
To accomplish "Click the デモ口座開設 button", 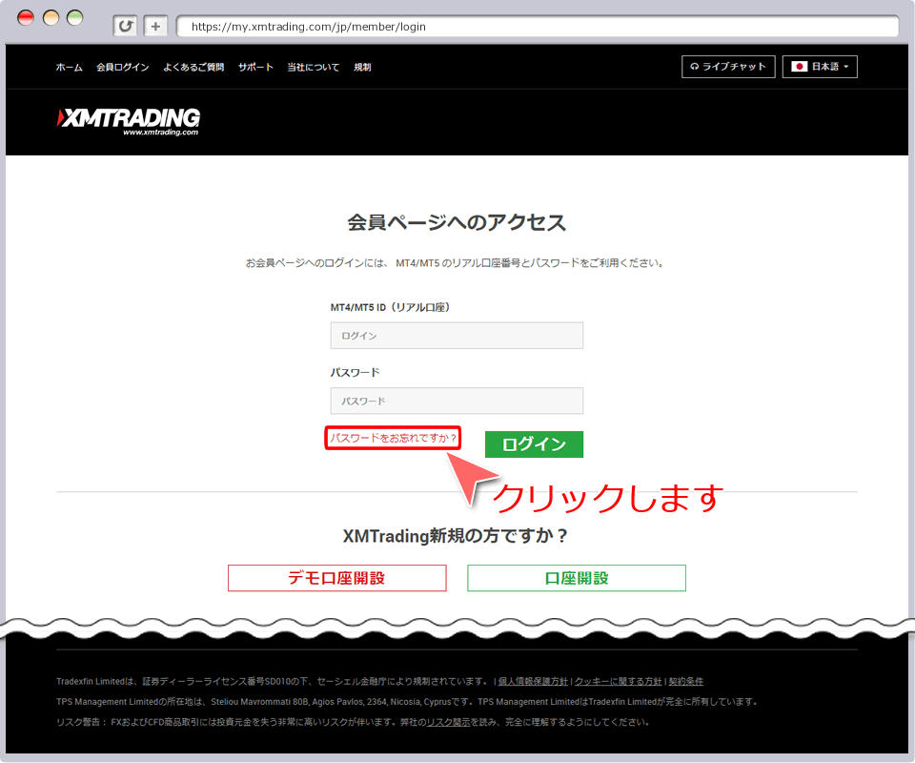I will (336, 578).
